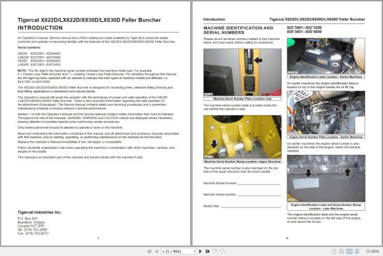Click the Engine Serial Number Plate photo

[326, 113]
